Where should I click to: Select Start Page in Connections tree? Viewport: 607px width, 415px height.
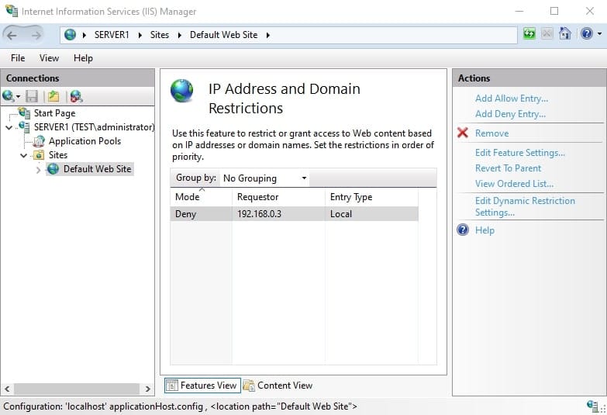coord(54,113)
